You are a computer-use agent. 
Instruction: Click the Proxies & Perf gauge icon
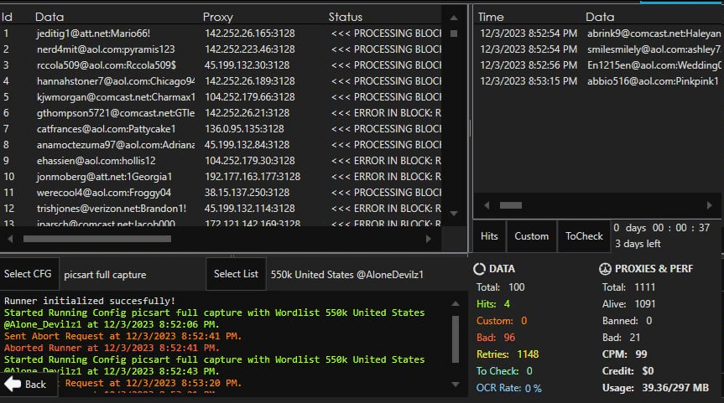605,269
